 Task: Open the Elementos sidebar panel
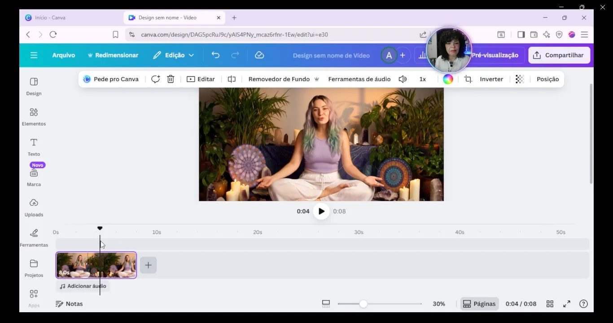34,117
